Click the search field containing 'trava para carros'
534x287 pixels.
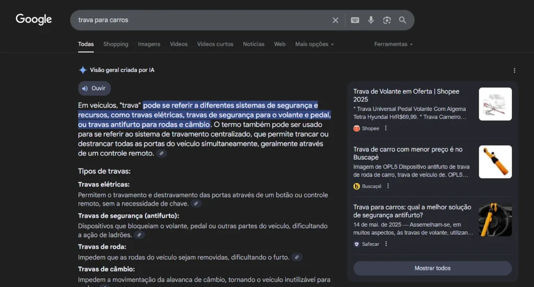click(x=201, y=20)
